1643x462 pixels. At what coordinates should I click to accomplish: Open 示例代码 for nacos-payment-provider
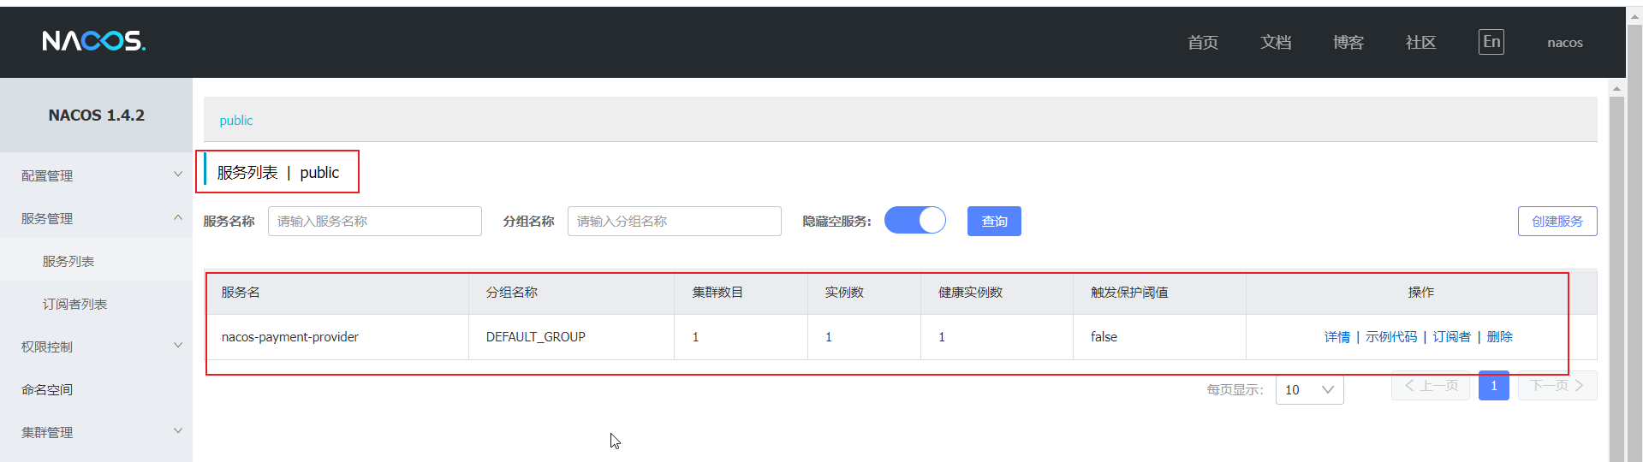(1391, 337)
